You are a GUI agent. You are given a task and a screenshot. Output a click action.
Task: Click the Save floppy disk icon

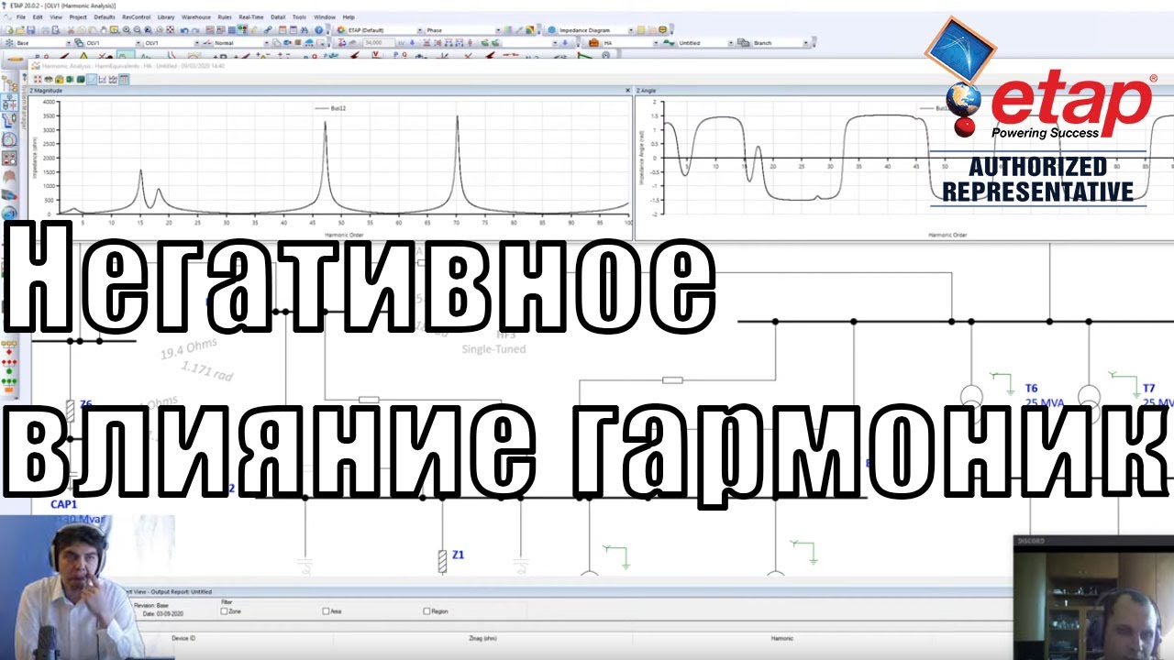click(x=30, y=29)
